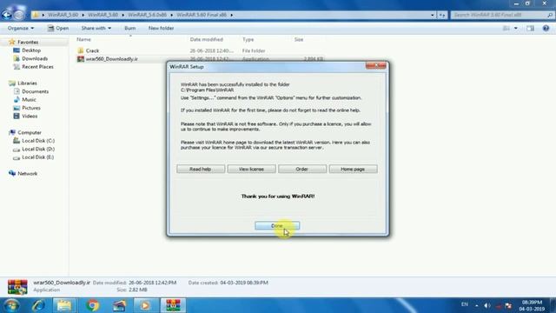Select first WinRAR_5.60 breadcrumb segment
This screenshot has width=556, height=313.
(63, 15)
